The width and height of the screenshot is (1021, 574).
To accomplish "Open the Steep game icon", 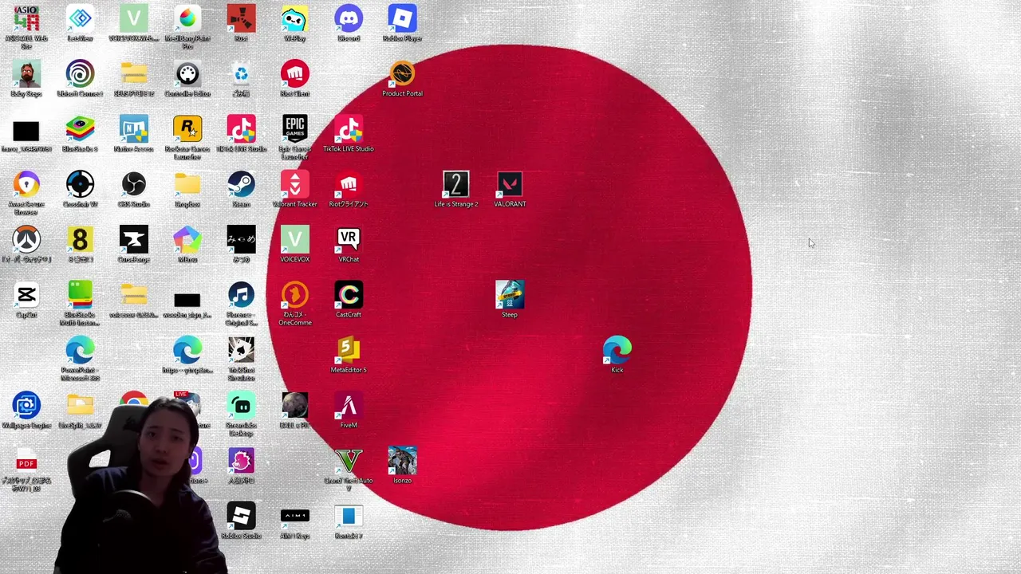I will pos(510,295).
